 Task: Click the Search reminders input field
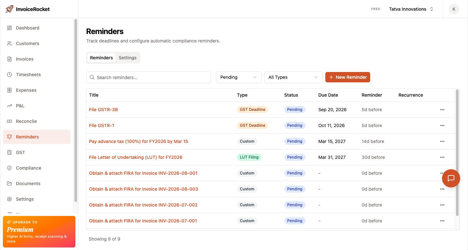[x=149, y=77]
